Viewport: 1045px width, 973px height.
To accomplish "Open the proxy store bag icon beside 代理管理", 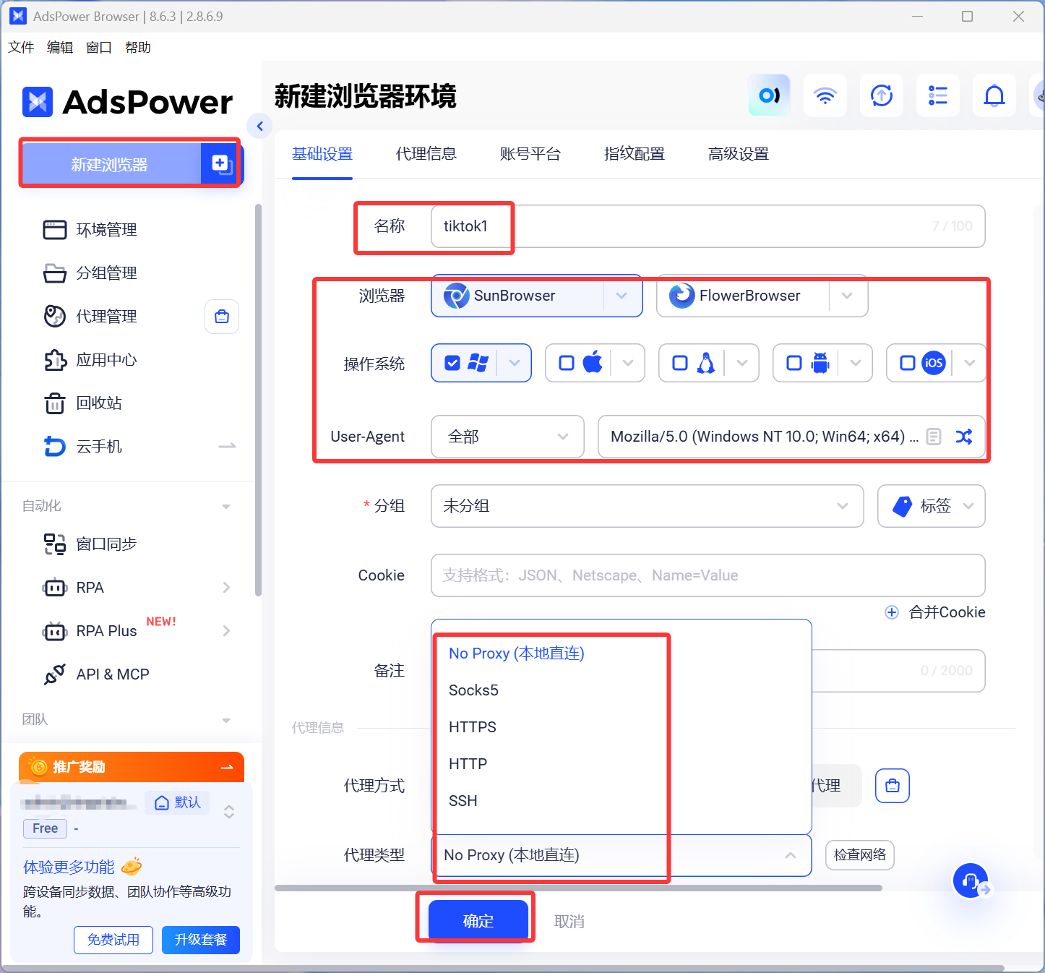I will pos(222,317).
